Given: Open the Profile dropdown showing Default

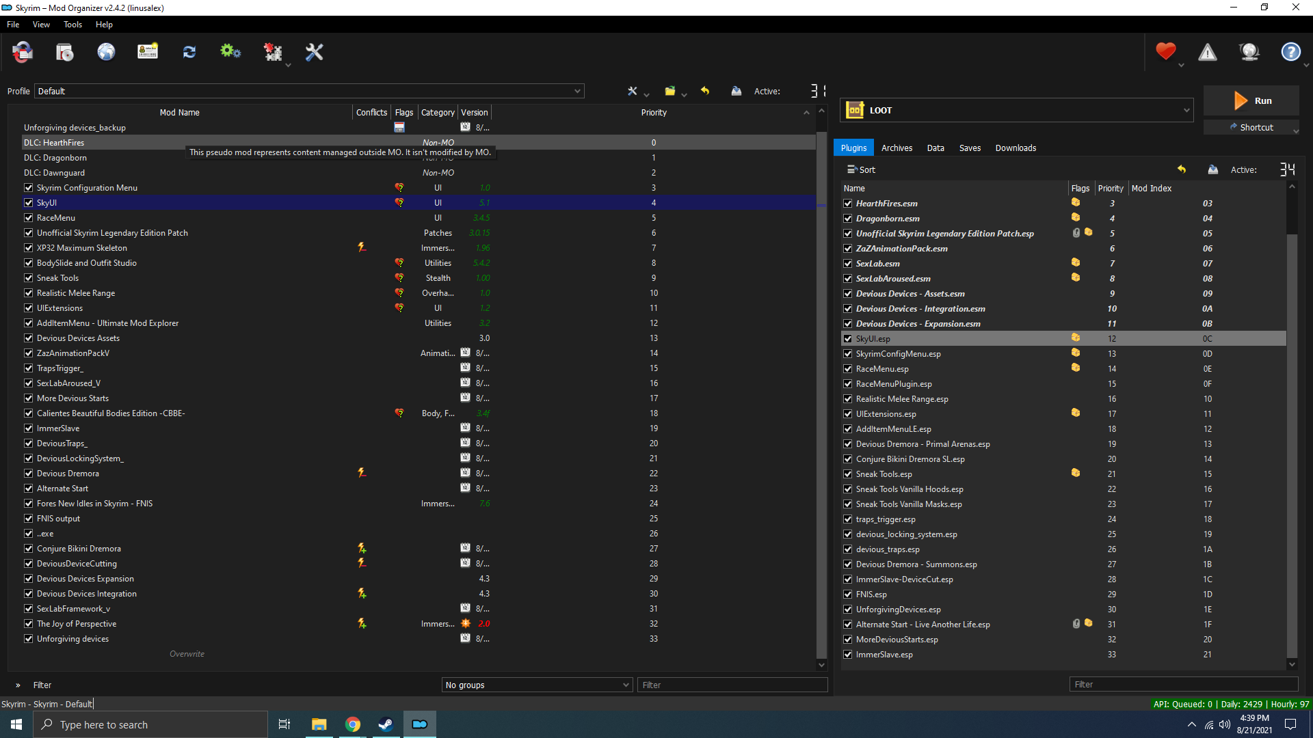Looking at the screenshot, I should pos(309,91).
